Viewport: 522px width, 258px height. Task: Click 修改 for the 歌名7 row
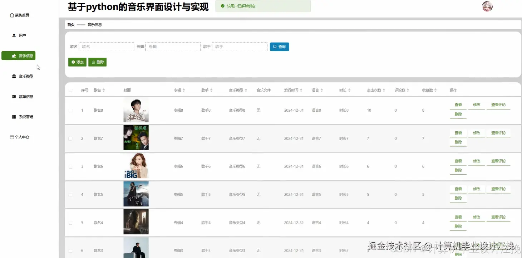[x=476, y=133]
